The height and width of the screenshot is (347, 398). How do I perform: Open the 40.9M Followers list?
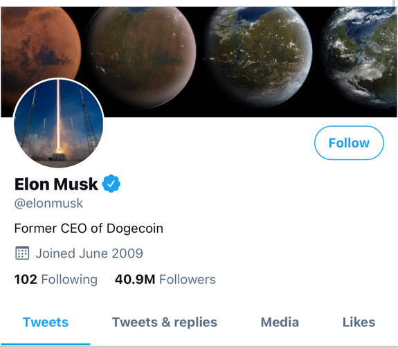pos(165,279)
